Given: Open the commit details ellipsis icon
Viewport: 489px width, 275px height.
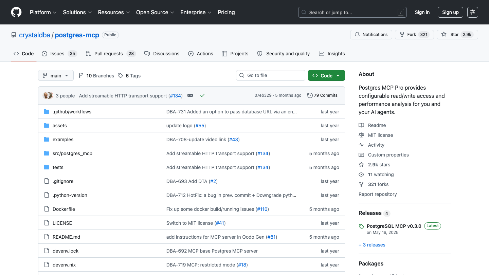Looking at the screenshot, I should pyautogui.click(x=190, y=95).
